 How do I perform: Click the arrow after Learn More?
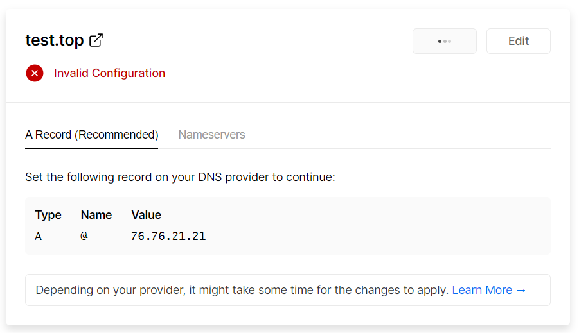tap(521, 290)
